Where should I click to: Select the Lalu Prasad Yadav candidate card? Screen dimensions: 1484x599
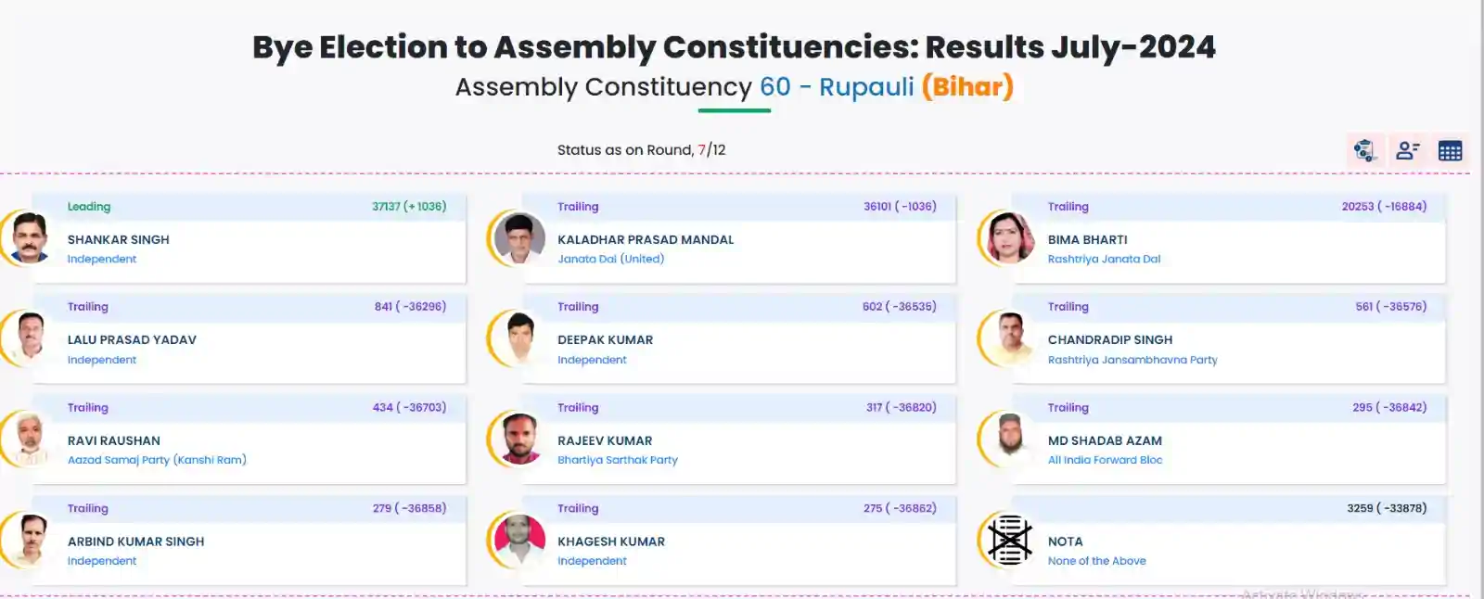(249, 338)
